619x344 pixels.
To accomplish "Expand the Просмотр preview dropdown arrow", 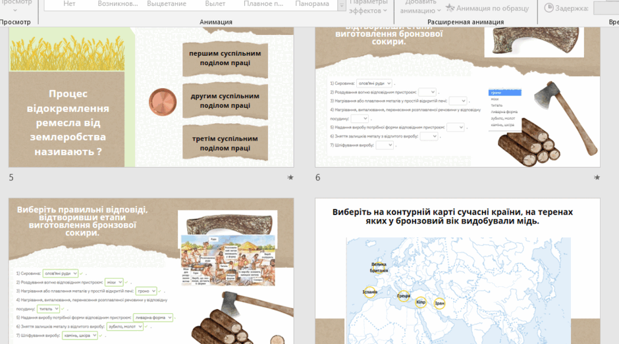I will tap(15, 11).
